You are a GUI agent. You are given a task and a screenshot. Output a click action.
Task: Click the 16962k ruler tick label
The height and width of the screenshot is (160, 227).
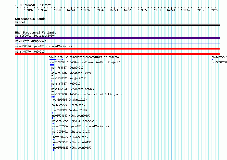coord(214,10)
